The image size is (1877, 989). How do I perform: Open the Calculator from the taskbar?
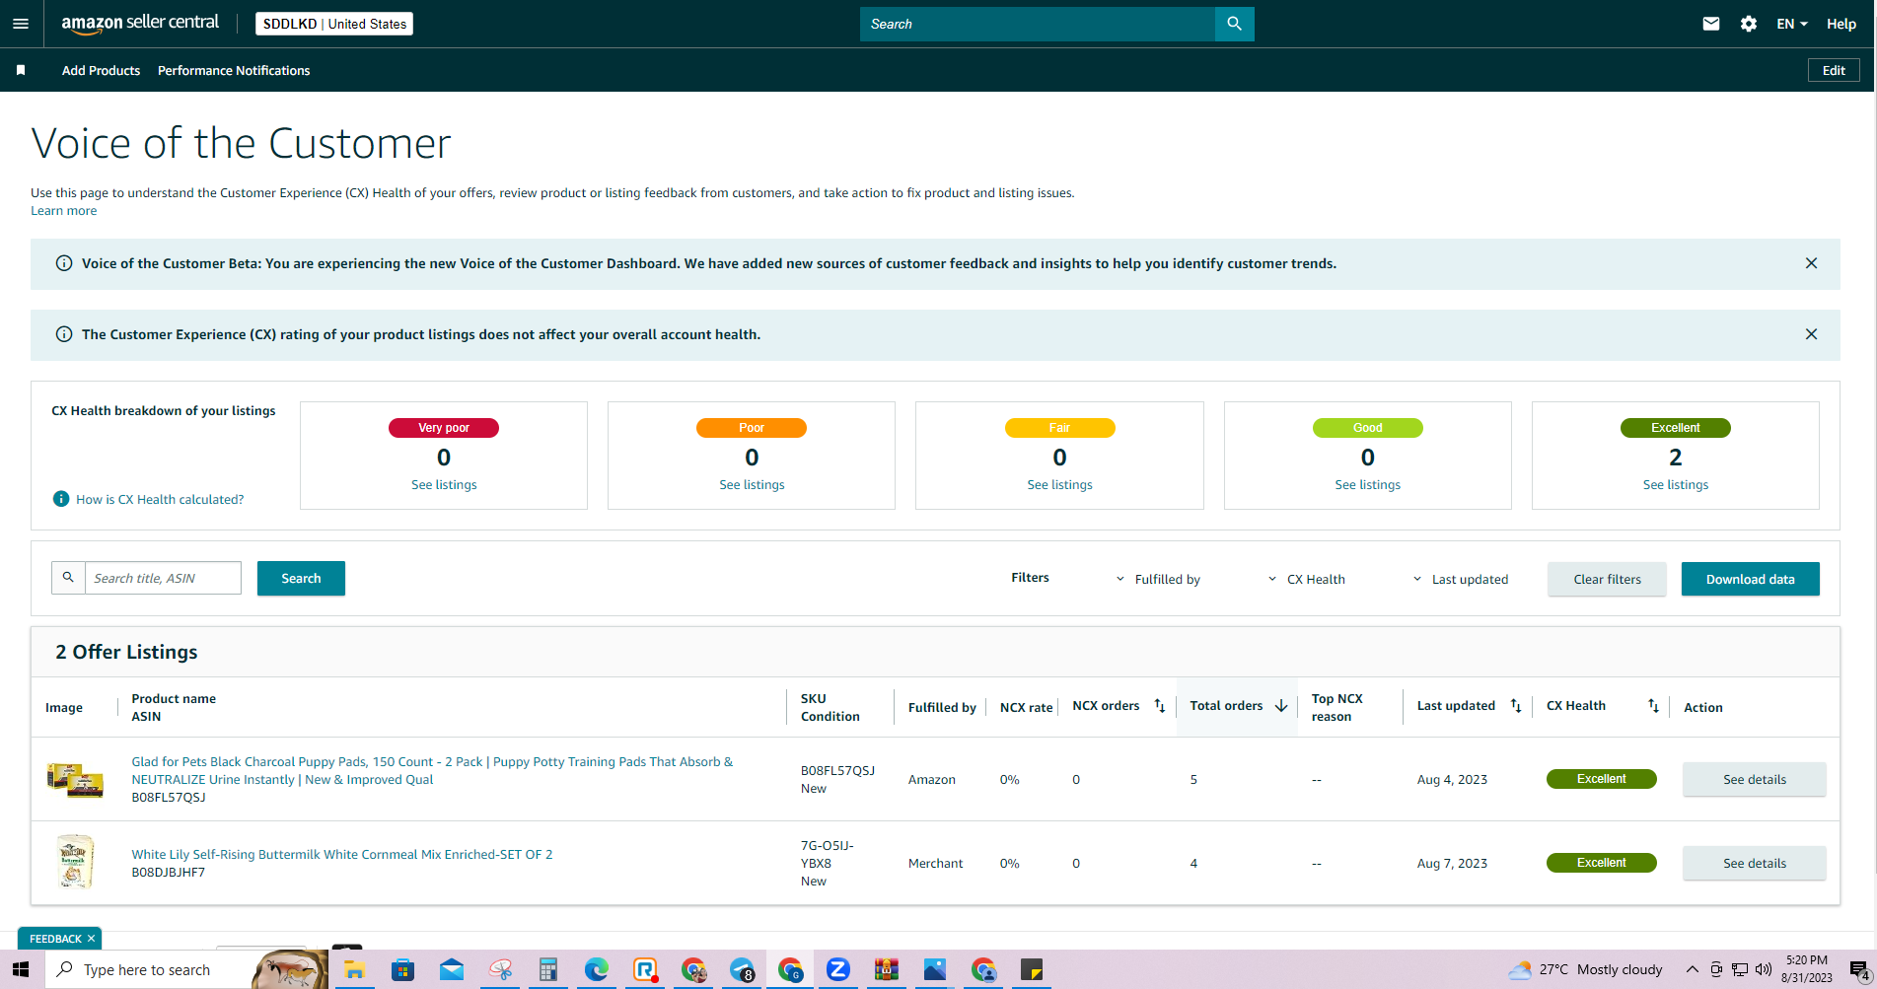548,969
